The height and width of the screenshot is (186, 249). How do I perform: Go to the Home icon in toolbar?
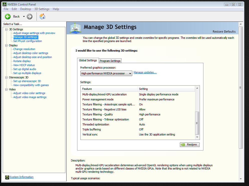[x=42, y=17]
